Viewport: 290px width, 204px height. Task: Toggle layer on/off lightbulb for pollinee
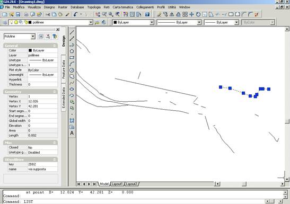coord(12,22)
